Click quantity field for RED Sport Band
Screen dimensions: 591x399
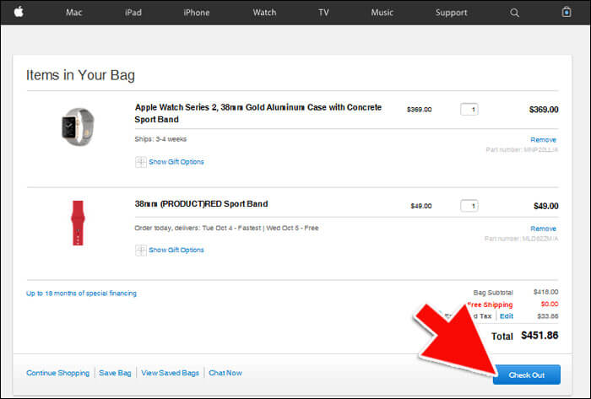pos(469,206)
